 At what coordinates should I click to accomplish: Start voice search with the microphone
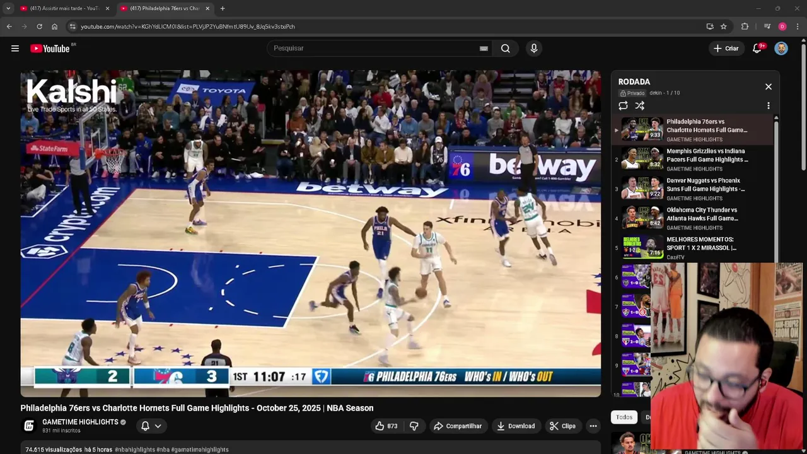(534, 49)
